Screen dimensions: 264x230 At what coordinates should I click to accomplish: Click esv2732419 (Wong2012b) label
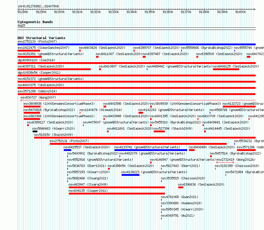(236, 160)
